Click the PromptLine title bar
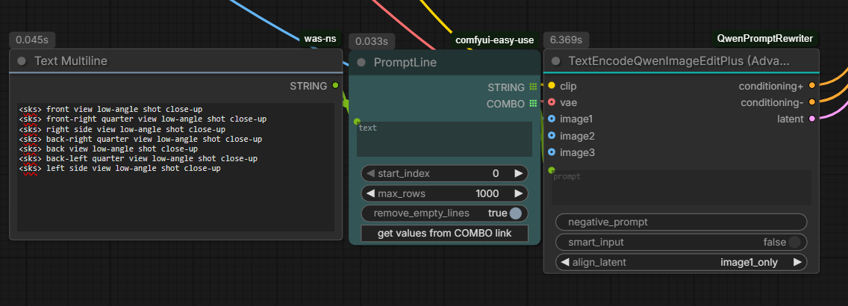The image size is (848, 306). click(x=445, y=62)
